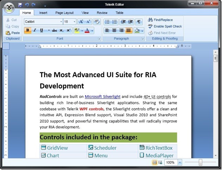Click the 100% zoom input field

[x=171, y=162]
